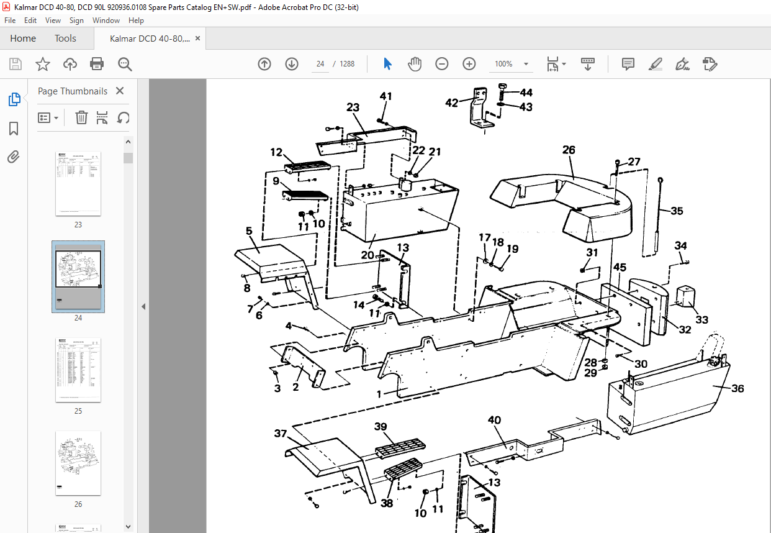Open the thumbnails options dropdown menu

48,117
